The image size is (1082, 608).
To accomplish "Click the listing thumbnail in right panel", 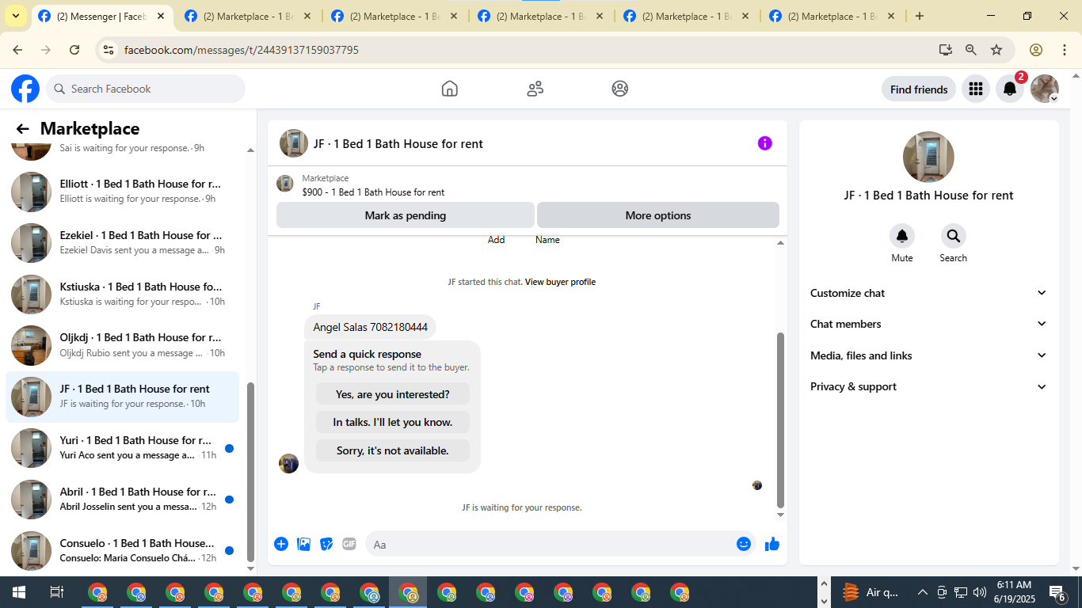I will pos(928,157).
